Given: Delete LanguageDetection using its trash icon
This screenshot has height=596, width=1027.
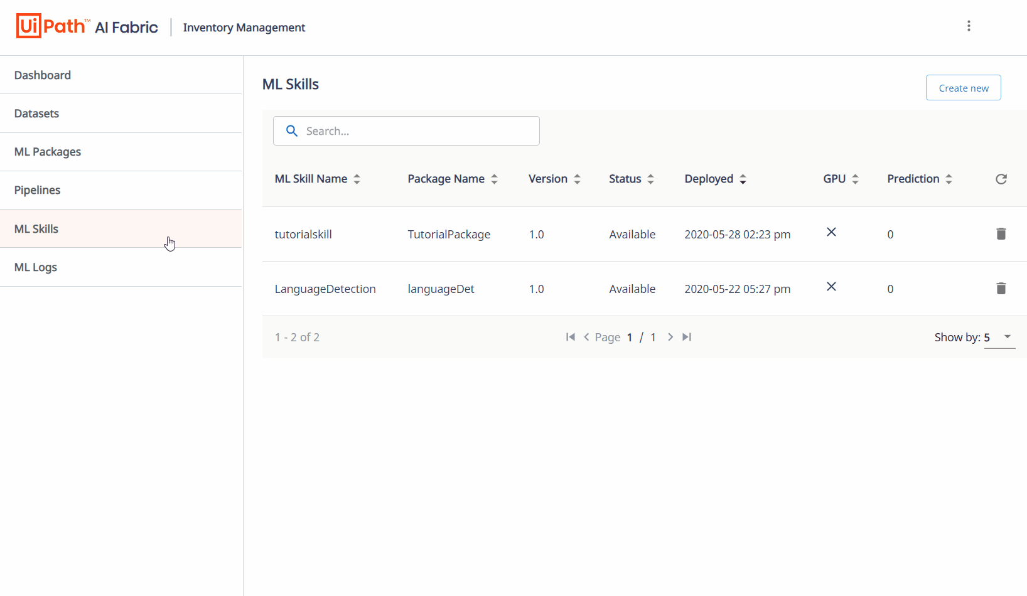Looking at the screenshot, I should 1001,288.
